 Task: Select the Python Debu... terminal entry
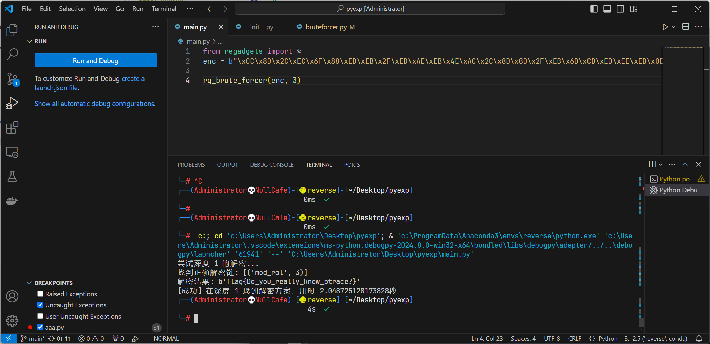tap(677, 190)
